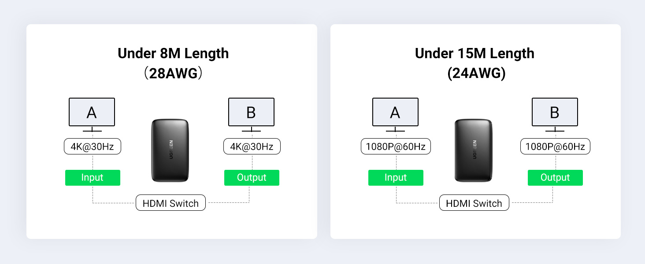Viewport: 645px width, 264px height.
Task: Click the Under 8M Length heading
Action: coord(173,54)
